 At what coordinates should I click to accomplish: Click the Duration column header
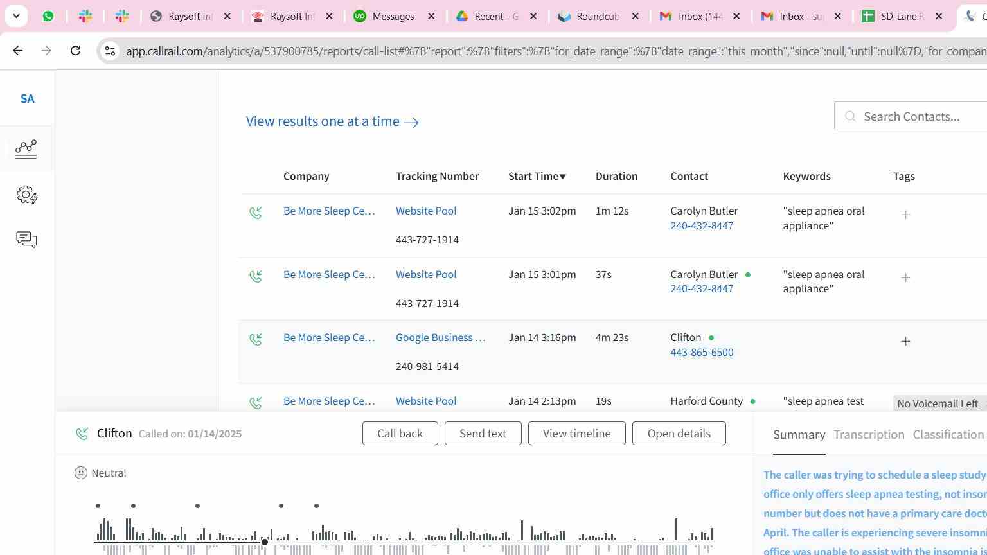click(x=616, y=176)
